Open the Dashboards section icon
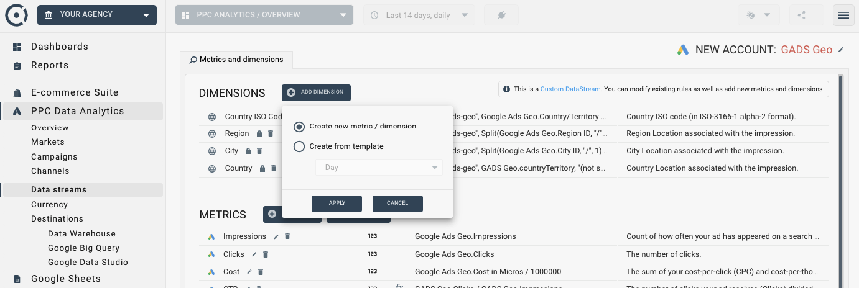Screen dimensions: 859x288 pyautogui.click(x=17, y=47)
